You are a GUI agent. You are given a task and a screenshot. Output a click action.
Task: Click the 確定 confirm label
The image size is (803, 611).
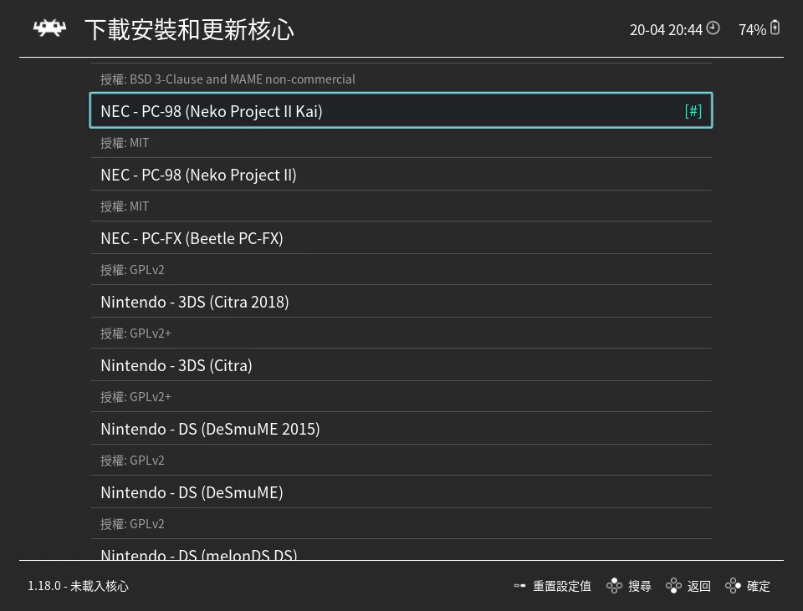click(759, 586)
